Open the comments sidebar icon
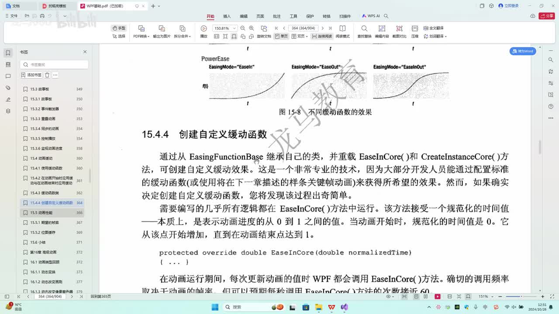The width and height of the screenshot is (559, 314). (8, 76)
